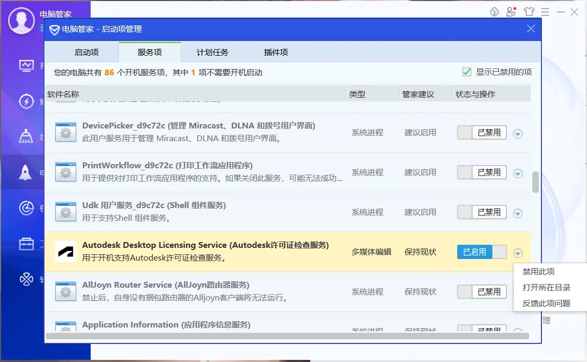Image resolution: width=587 pixels, height=362 pixels.
Task: Expand the DevicePicker_d9c72c options arrow
Action: pyautogui.click(x=518, y=134)
